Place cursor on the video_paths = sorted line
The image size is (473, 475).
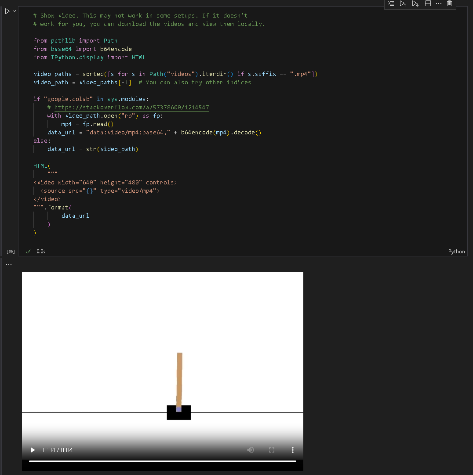coord(175,74)
